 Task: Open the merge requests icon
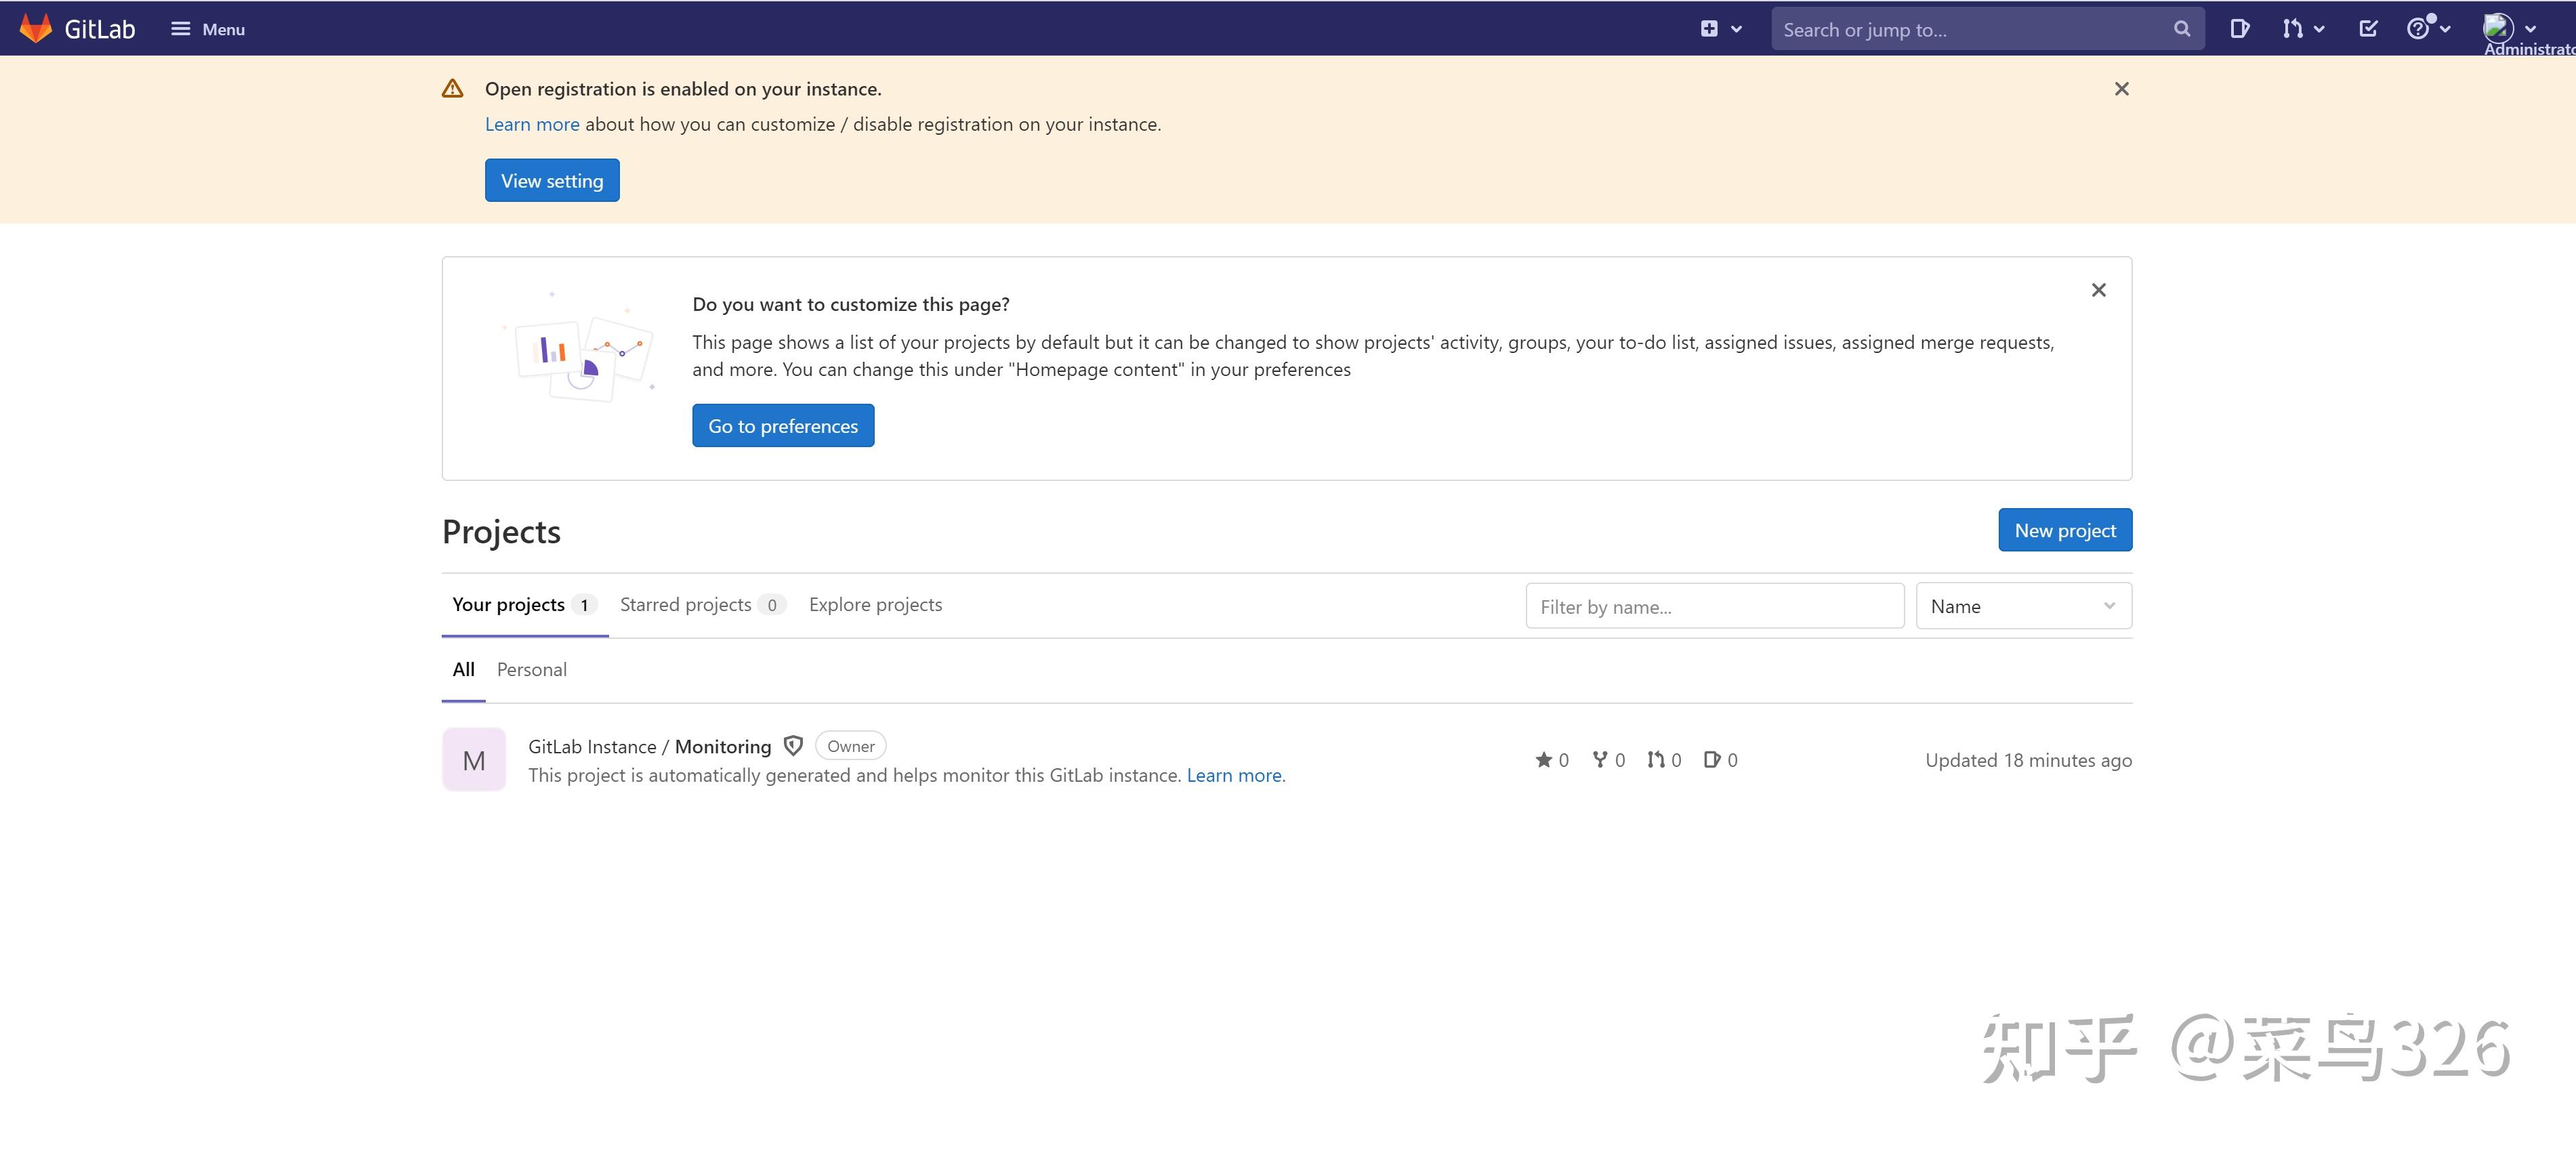2293,28
